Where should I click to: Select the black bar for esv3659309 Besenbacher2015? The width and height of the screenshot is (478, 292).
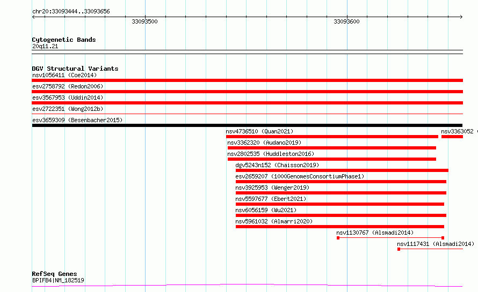point(247,125)
